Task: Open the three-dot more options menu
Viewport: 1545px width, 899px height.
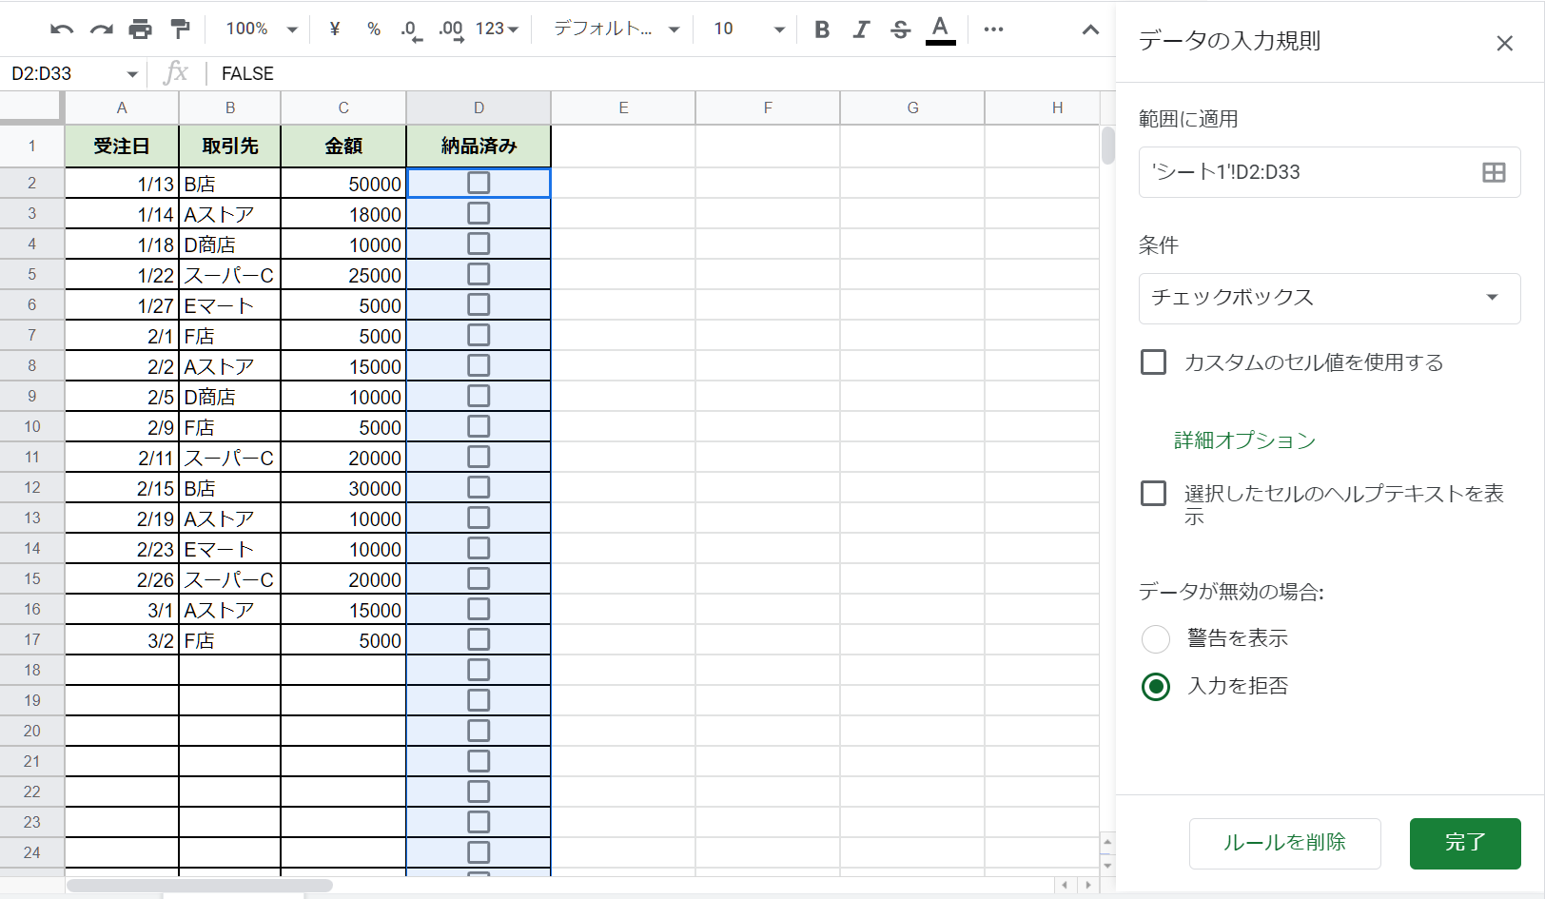Action: point(993,29)
